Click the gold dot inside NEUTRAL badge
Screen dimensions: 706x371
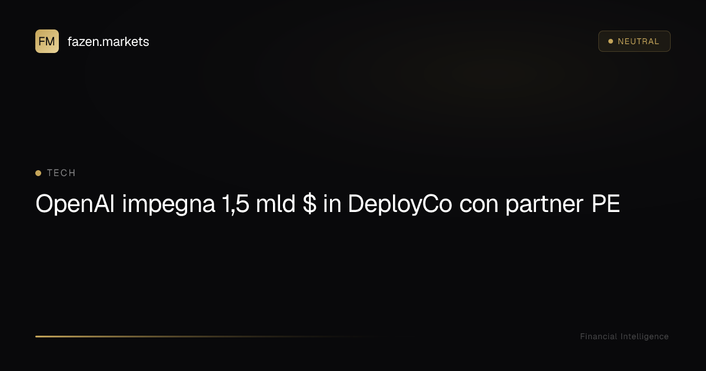point(611,41)
